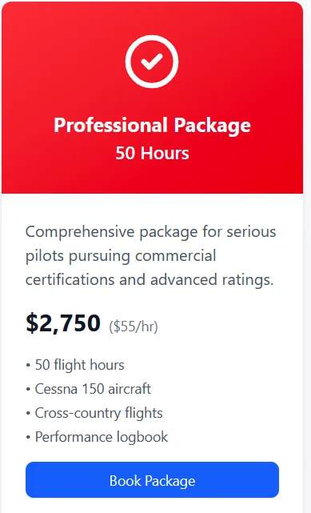The width and height of the screenshot is (311, 513).
Task: Click the Book Package button
Action: 152,479
